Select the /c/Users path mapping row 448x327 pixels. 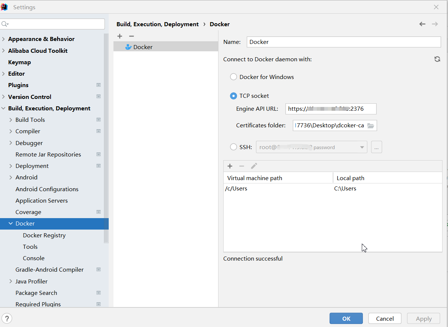click(333, 189)
